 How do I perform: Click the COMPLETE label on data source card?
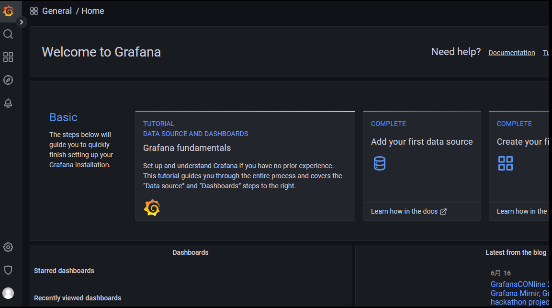tap(388, 124)
